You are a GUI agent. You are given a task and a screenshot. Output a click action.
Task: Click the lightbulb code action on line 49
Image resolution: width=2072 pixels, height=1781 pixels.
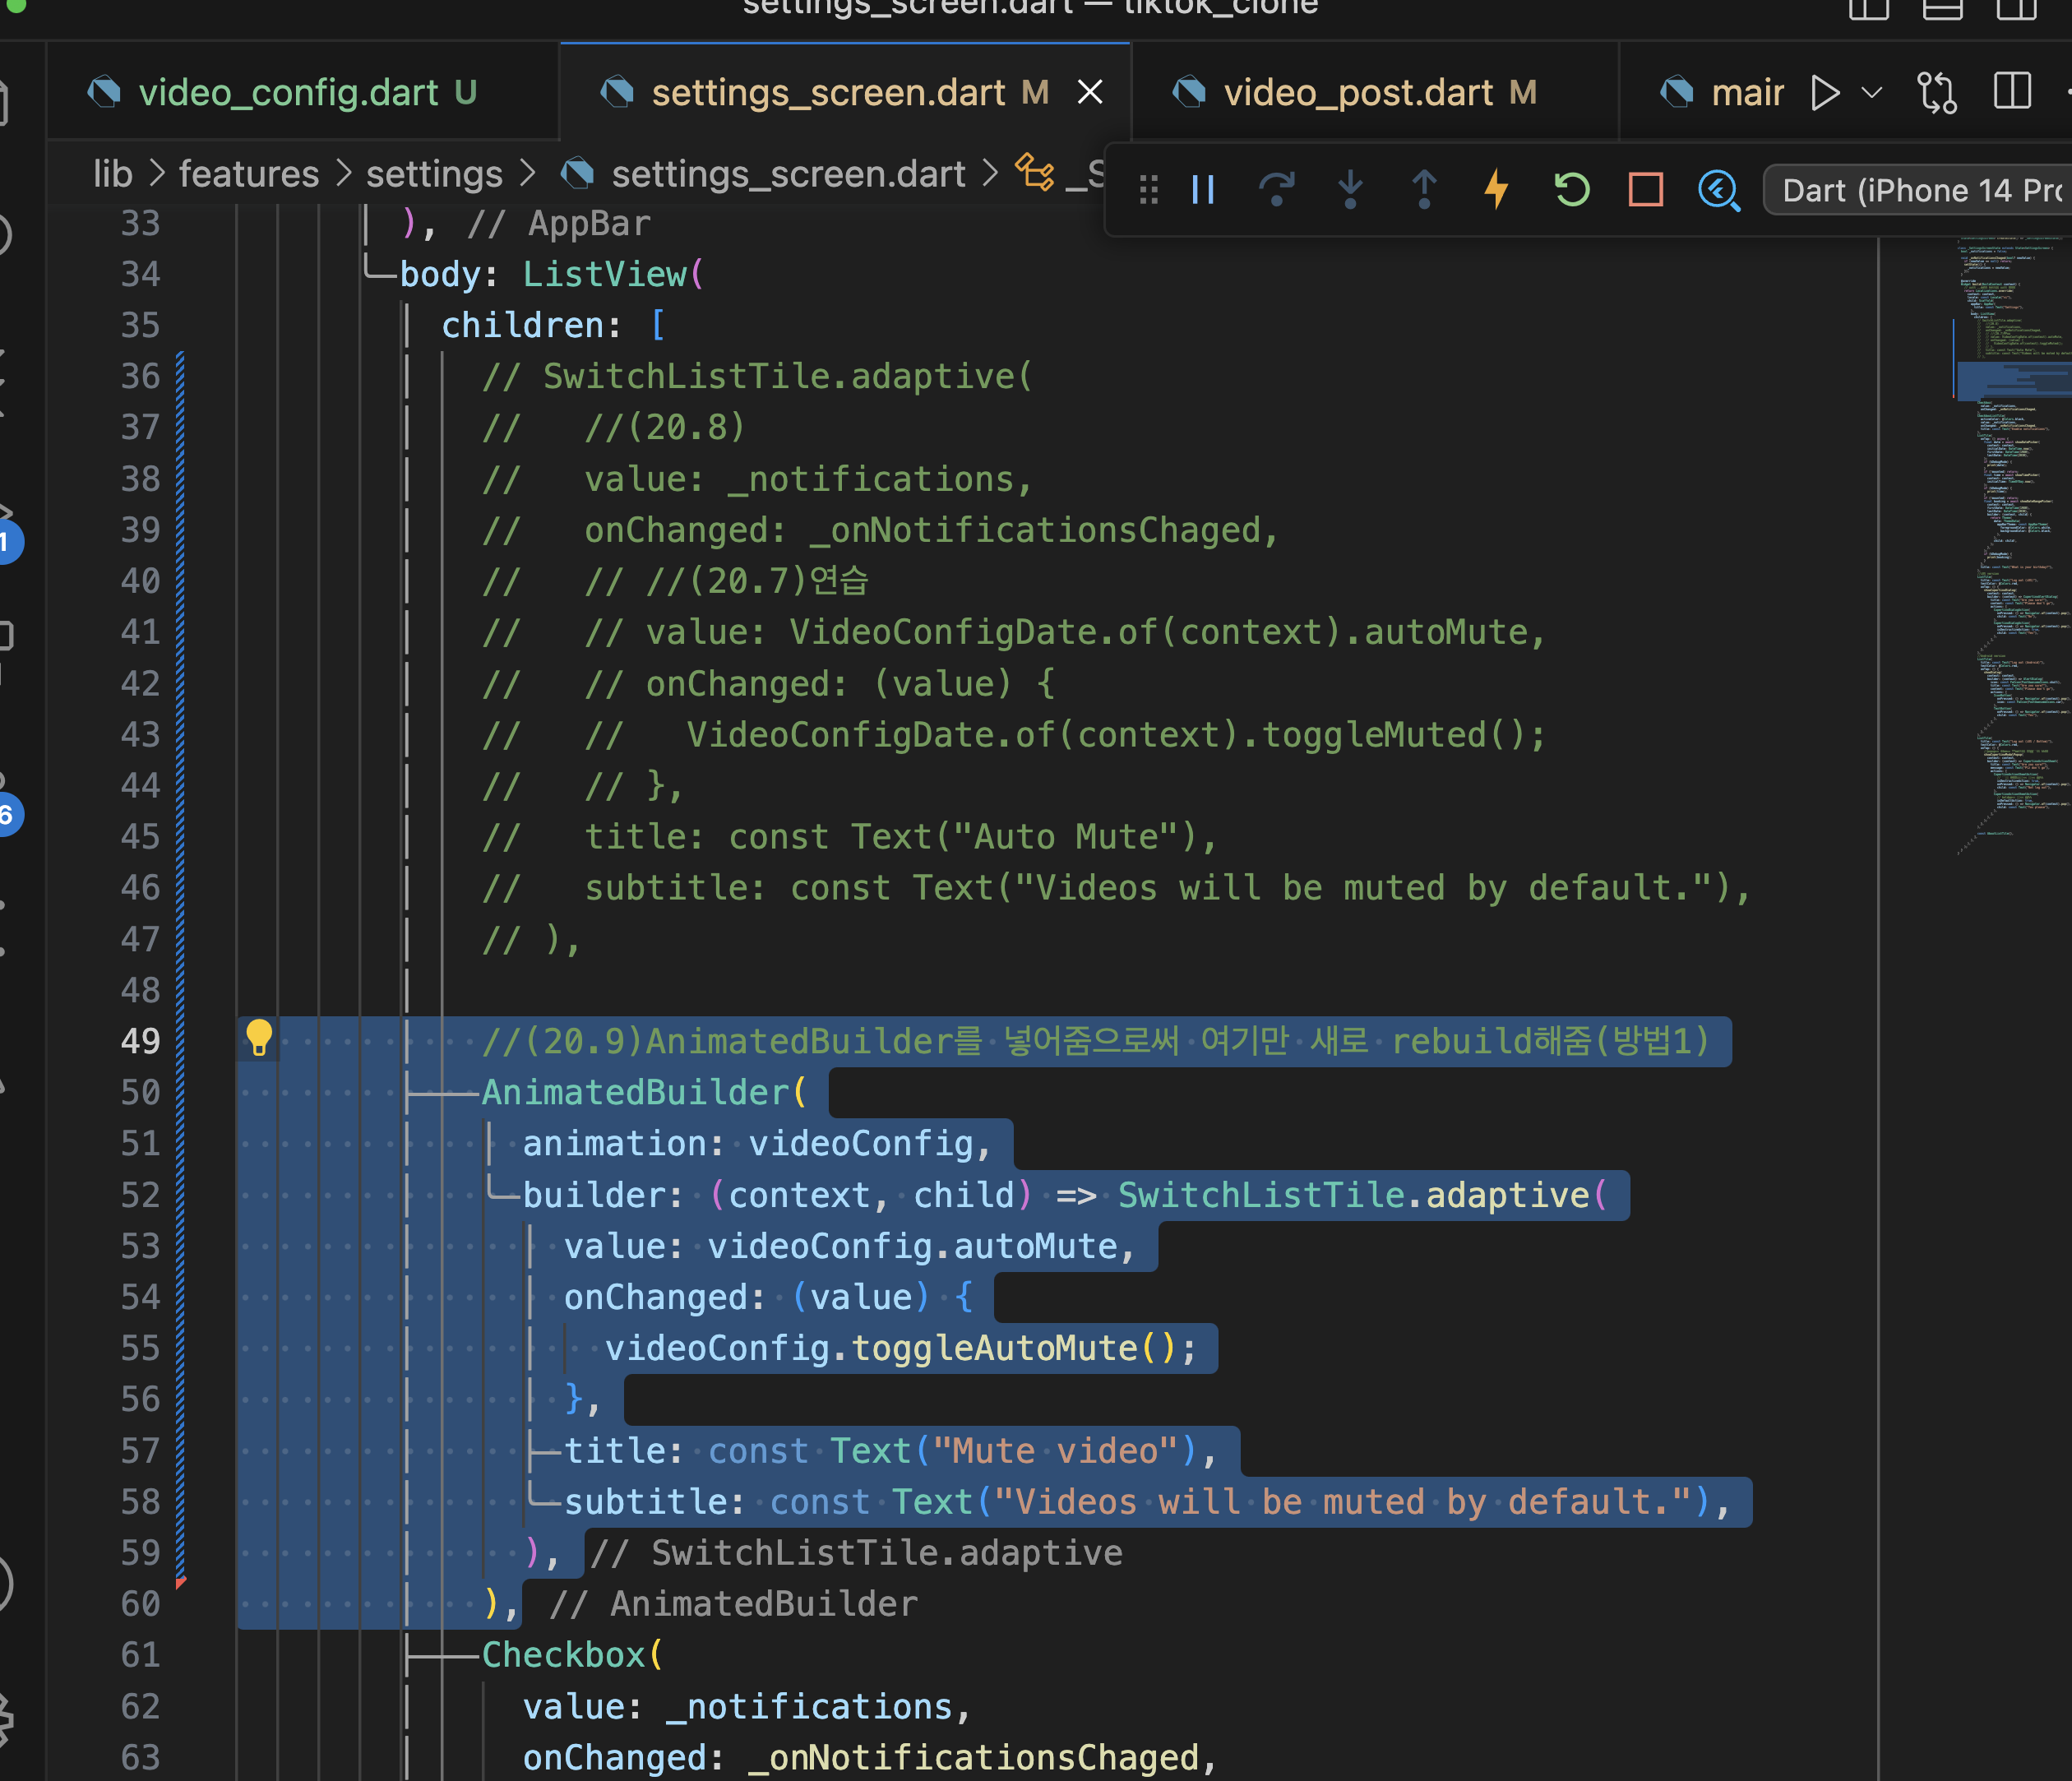coord(259,1037)
